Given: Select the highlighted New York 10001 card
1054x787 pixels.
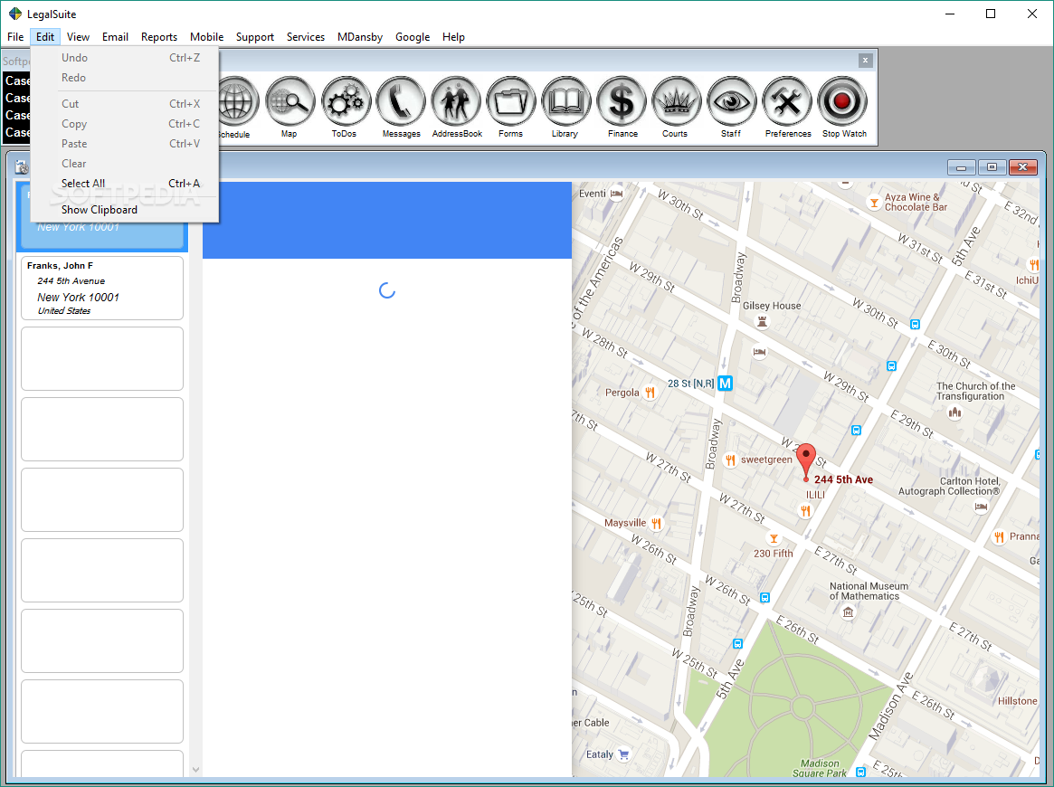Looking at the screenshot, I should point(102,234).
